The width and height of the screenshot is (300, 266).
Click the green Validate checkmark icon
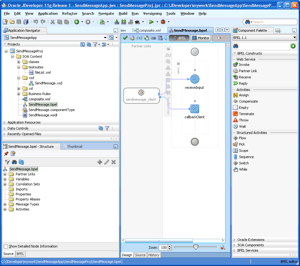(125, 38)
